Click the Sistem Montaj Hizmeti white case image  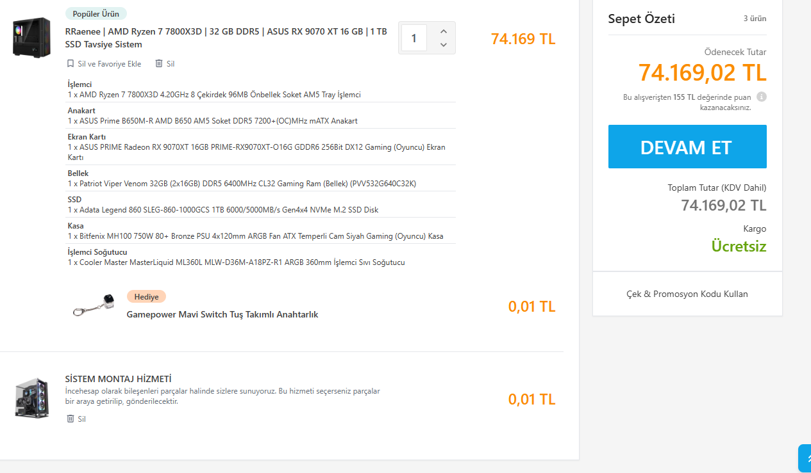pyautogui.click(x=32, y=398)
